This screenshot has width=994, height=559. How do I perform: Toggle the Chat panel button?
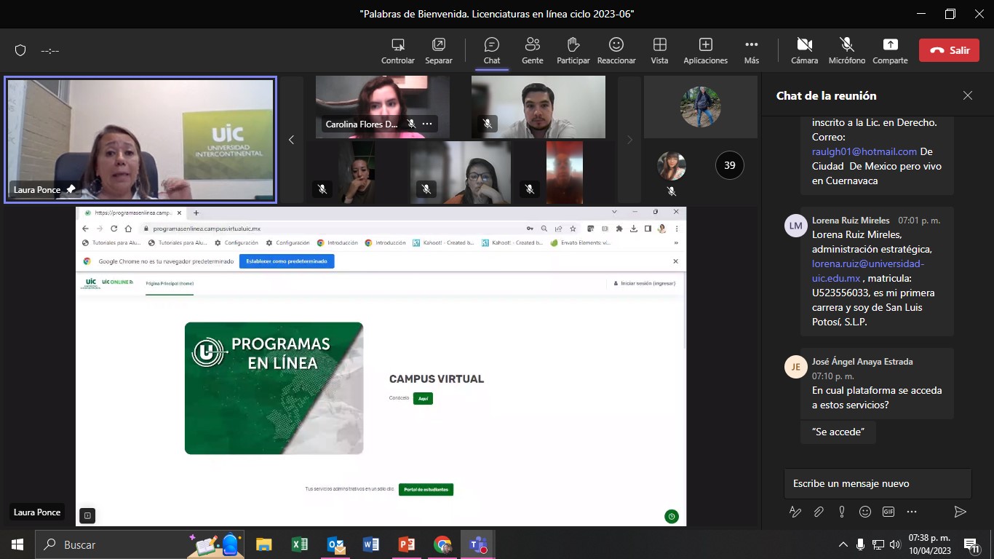point(492,51)
